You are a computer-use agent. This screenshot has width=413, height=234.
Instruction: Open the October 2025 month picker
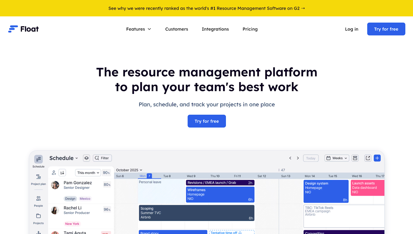[x=129, y=170]
